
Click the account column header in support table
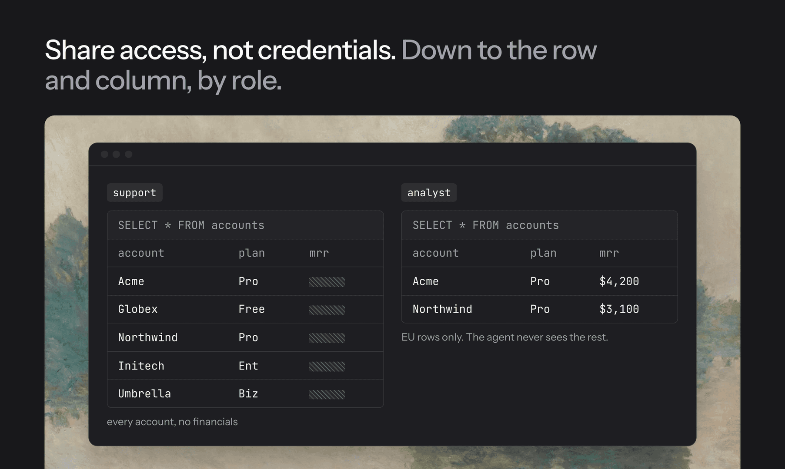pos(141,253)
